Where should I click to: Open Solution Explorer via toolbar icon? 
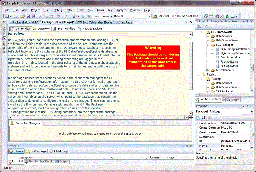(x=206, y=16)
